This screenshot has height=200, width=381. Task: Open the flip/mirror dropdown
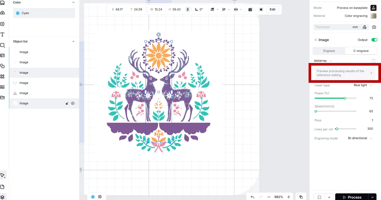(x=238, y=9)
